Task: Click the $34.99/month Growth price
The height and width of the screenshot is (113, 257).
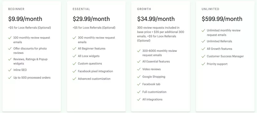Action: [156, 19]
